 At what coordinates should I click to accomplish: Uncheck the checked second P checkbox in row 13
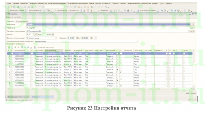(x=121, y=86)
